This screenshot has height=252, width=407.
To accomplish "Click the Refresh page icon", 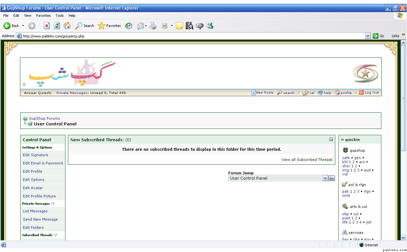I will click(57, 26).
